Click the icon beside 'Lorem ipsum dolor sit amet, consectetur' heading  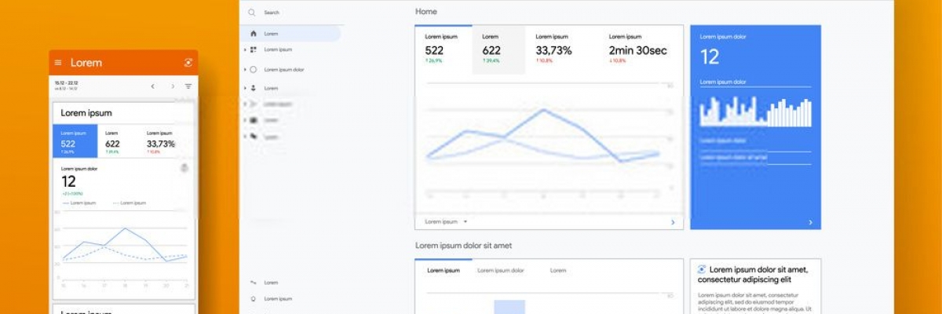coord(702,269)
